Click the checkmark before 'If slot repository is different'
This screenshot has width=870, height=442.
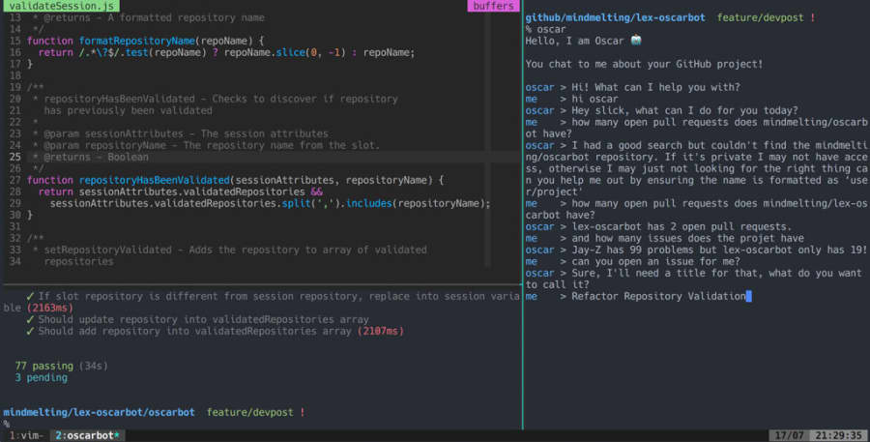point(30,296)
